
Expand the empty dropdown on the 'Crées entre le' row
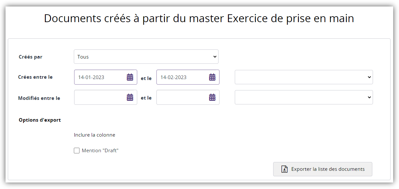pos(304,77)
